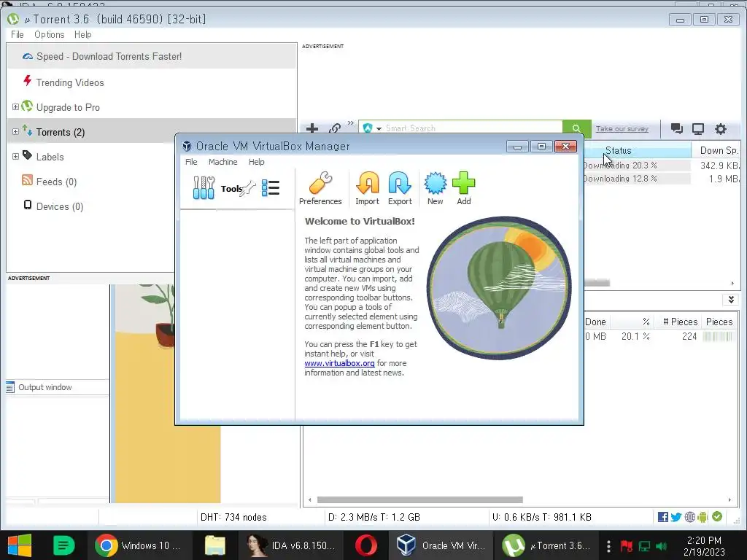Select Speed - Download Torrents Faster item
The image size is (747, 560).
coord(152,56)
